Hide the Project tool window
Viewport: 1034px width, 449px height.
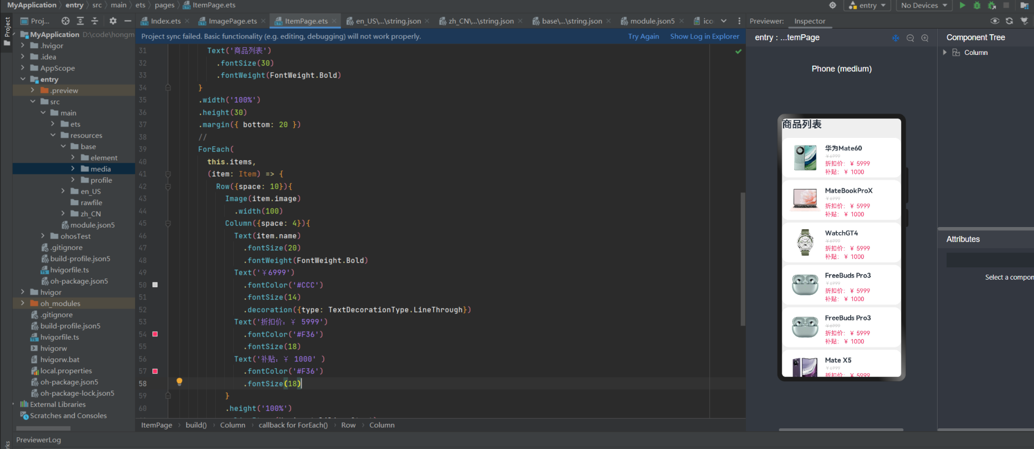pos(128,21)
